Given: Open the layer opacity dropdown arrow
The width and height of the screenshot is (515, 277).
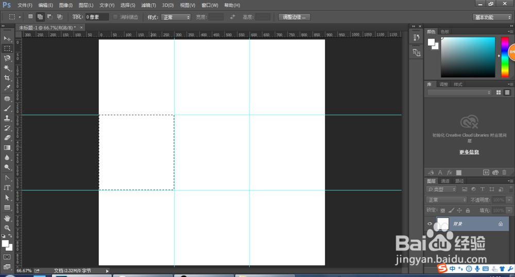Looking at the screenshot, I should point(509,199).
